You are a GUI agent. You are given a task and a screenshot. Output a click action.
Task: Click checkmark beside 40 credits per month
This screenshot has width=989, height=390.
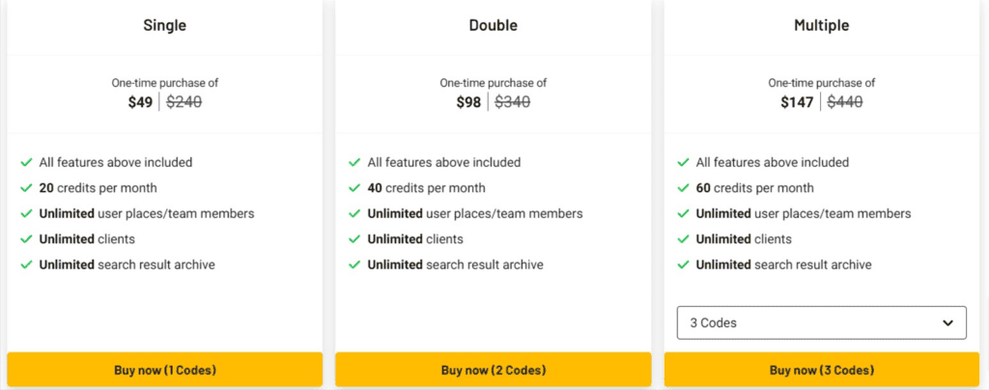(354, 188)
